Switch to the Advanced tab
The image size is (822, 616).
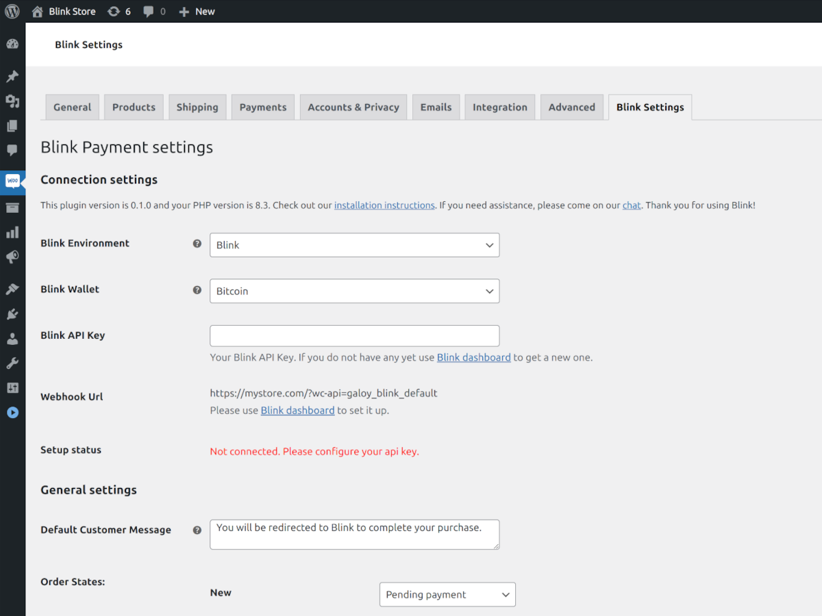[x=572, y=107]
